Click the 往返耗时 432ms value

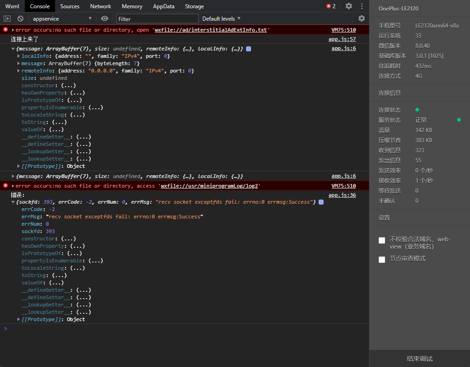423,66
